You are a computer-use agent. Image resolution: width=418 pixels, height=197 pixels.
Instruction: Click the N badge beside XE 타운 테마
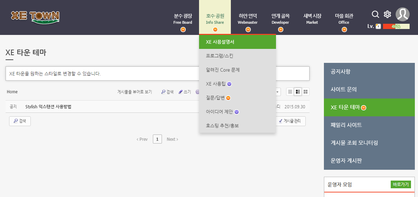(364, 108)
